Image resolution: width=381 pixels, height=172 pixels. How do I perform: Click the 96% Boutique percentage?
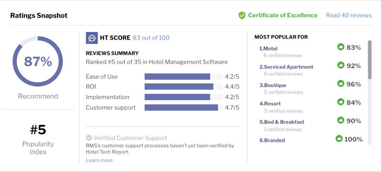[x=353, y=84]
